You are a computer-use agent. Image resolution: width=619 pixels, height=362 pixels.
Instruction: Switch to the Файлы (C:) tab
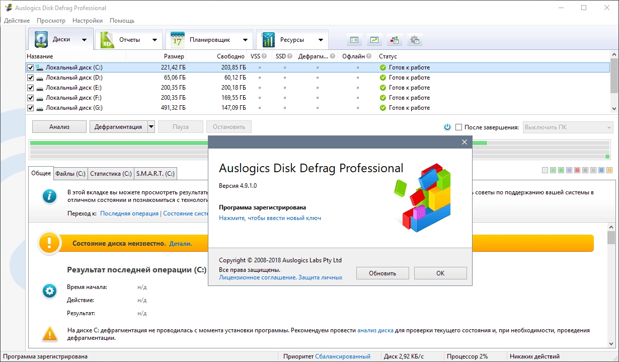coord(70,174)
